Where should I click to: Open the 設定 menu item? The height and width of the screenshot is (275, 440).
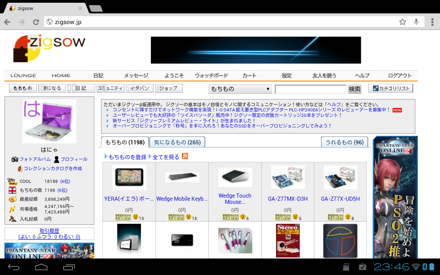pos(287,76)
